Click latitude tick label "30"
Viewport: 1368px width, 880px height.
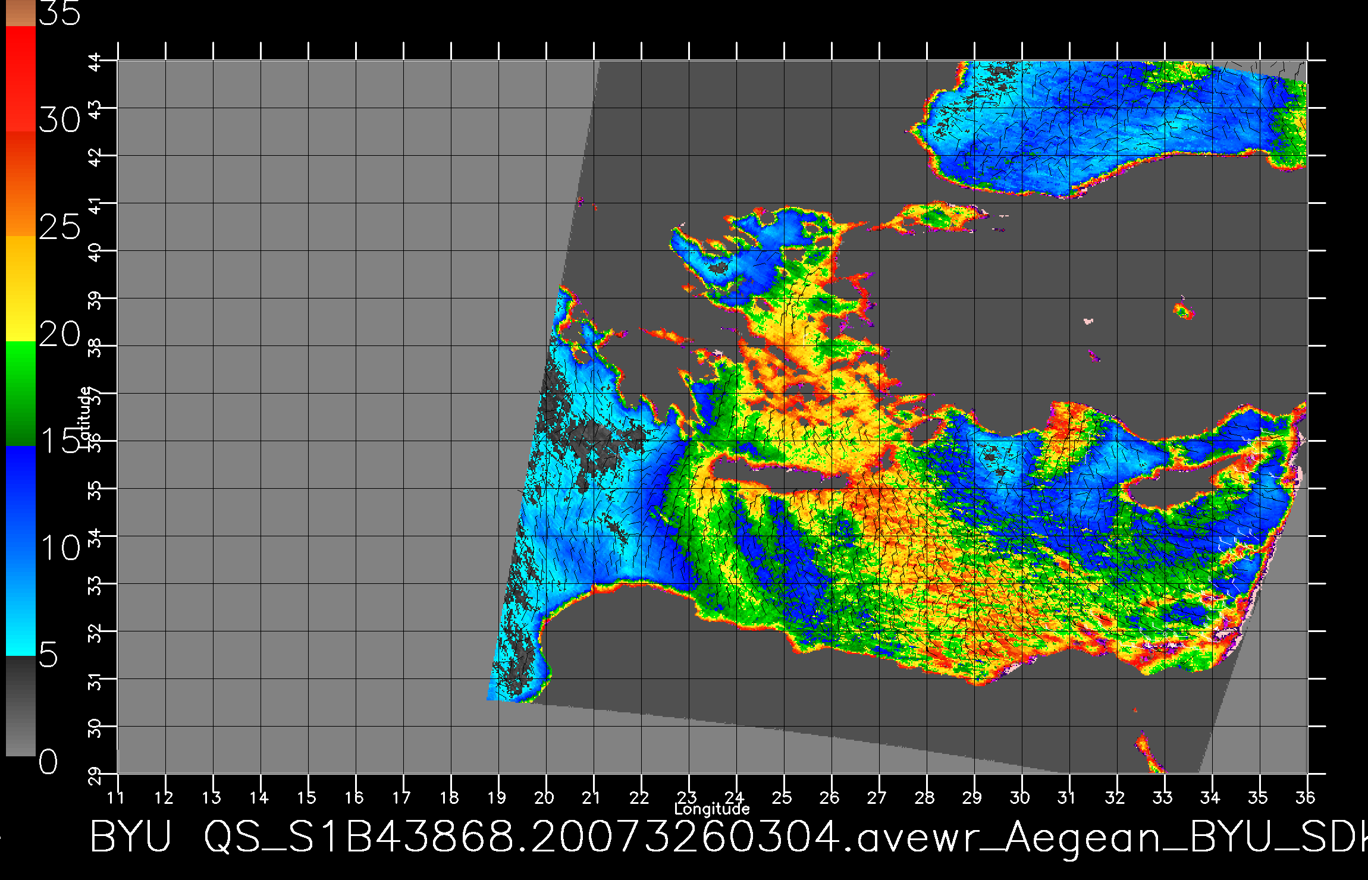(x=95, y=728)
